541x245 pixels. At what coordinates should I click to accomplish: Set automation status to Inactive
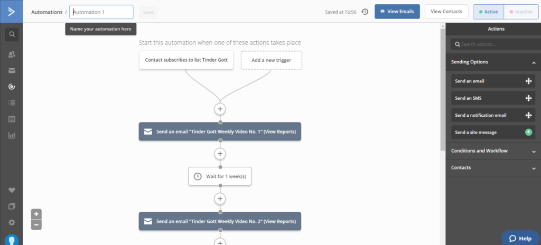click(x=520, y=12)
